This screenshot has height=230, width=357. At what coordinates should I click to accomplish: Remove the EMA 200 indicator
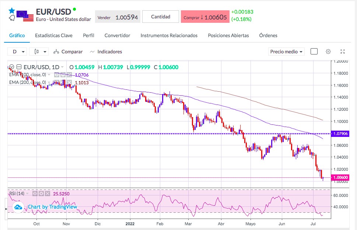(69, 82)
